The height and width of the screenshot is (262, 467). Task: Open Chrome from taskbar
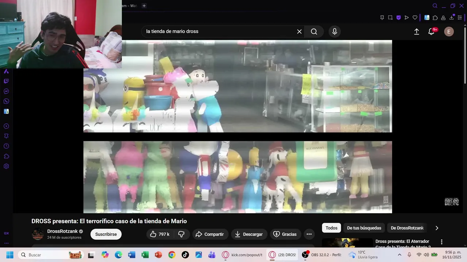click(172, 255)
